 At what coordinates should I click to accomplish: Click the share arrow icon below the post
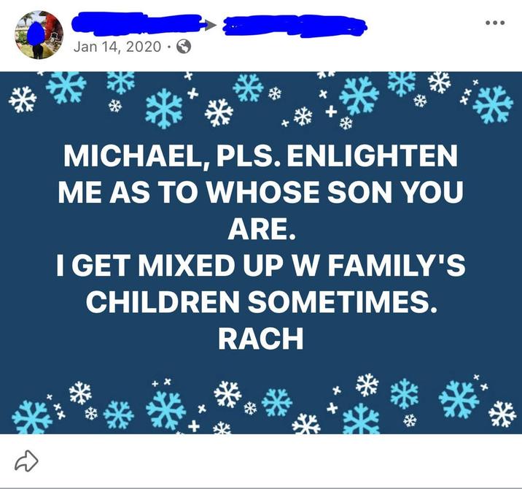pyautogui.click(x=26, y=460)
